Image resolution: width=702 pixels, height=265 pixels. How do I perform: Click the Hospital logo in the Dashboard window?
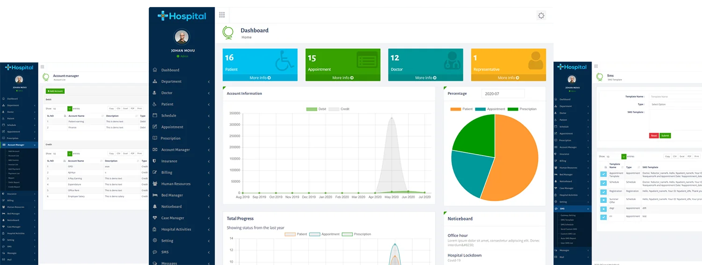point(182,16)
